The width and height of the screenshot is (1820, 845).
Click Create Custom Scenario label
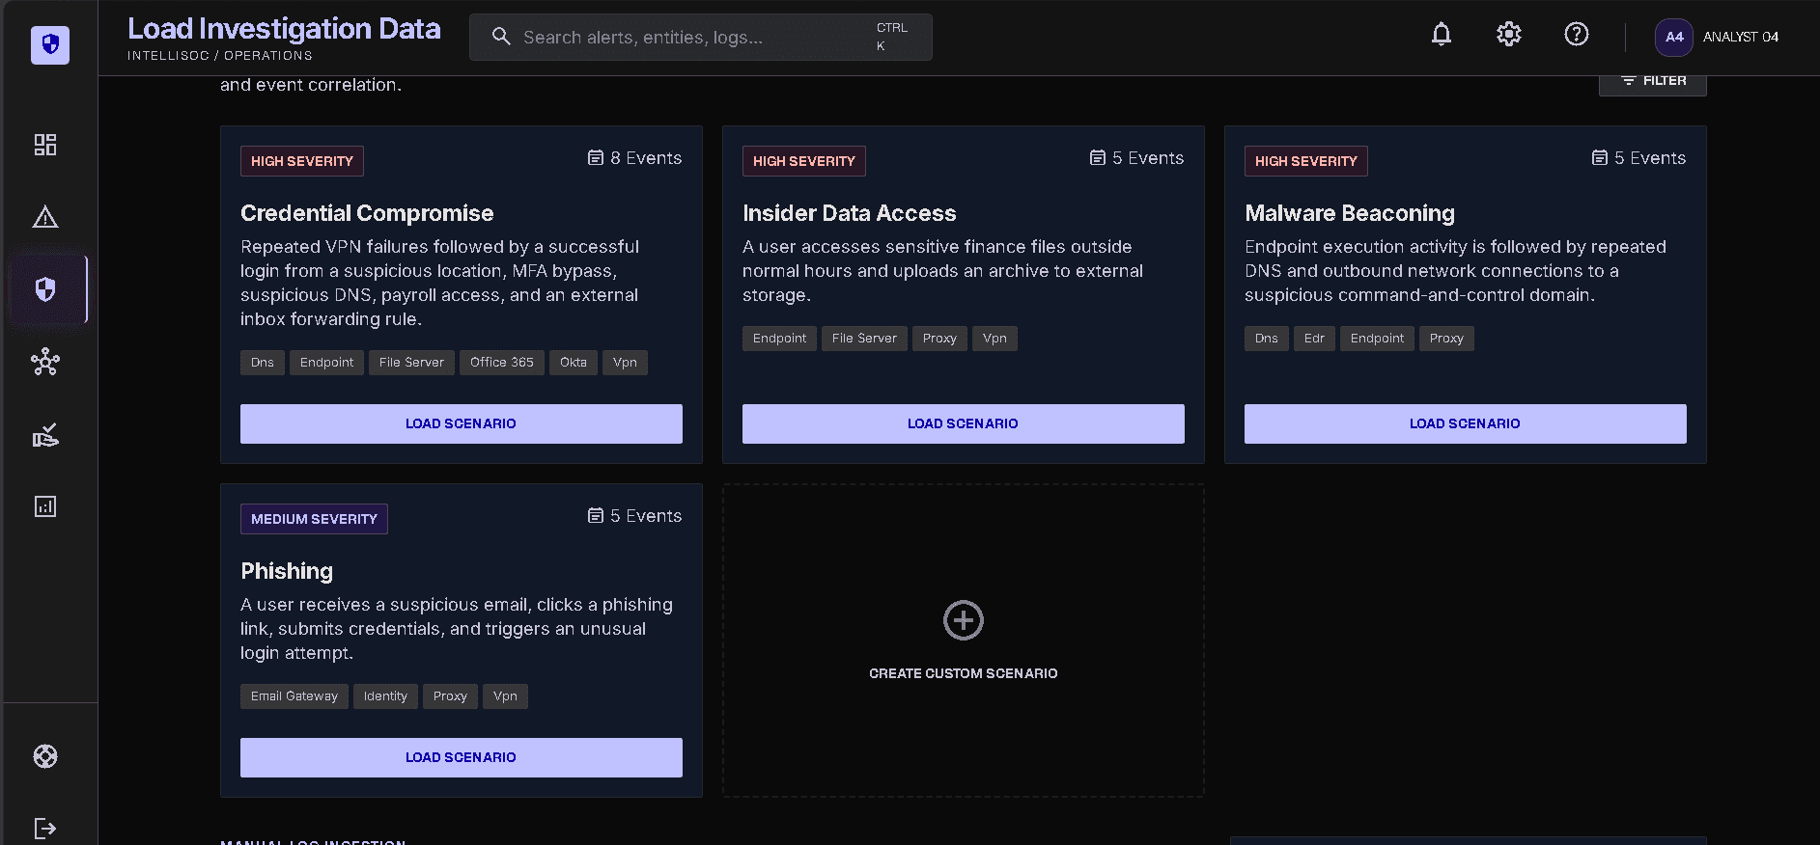pos(964,673)
